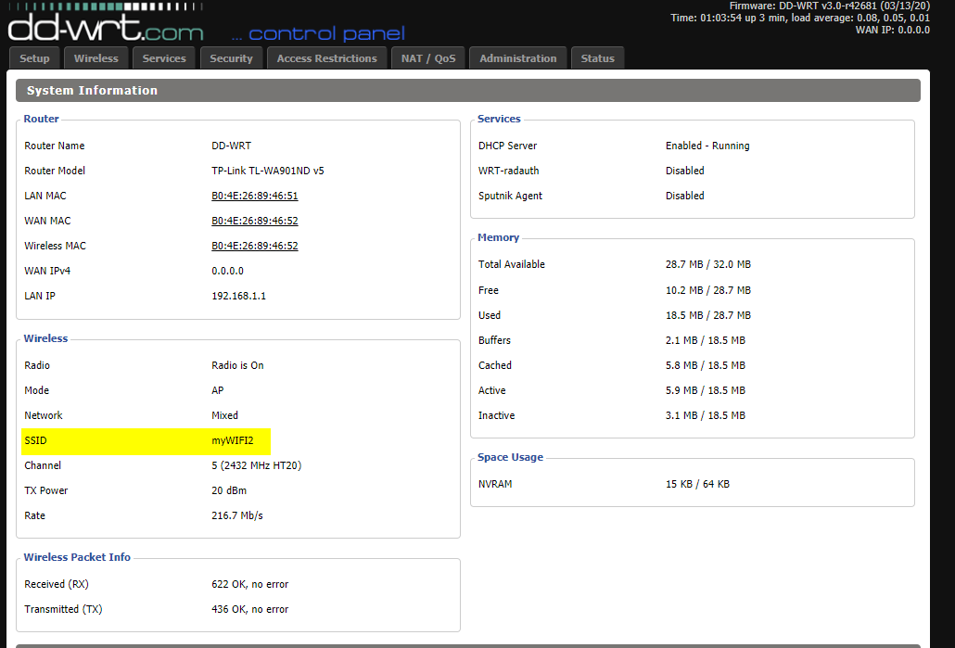Click the Sputnik Agent Disabled status
This screenshot has height=648, width=955.
[x=684, y=196]
